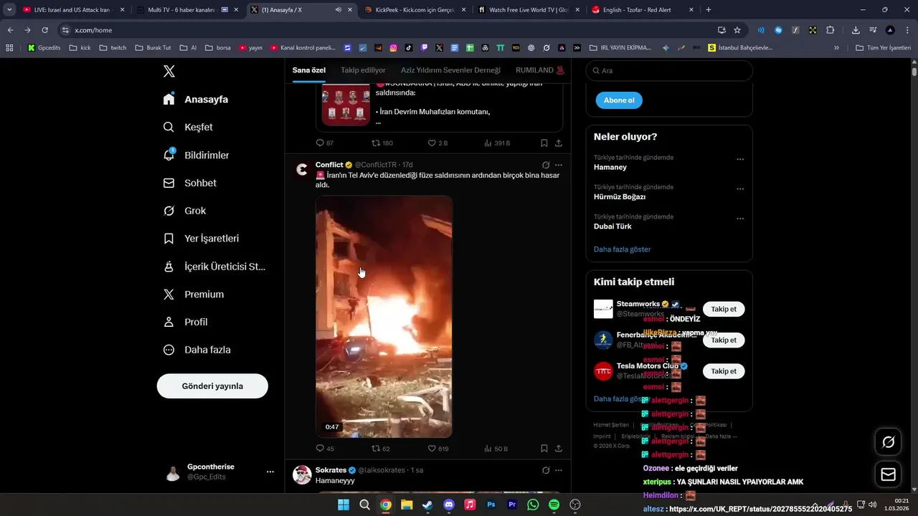Mute the X tab audio icon
Viewport: 918px width, 516px height.
tap(339, 10)
